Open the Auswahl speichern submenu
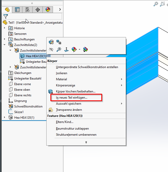Viewport: 168px width, 172px height. [x=86, y=104]
